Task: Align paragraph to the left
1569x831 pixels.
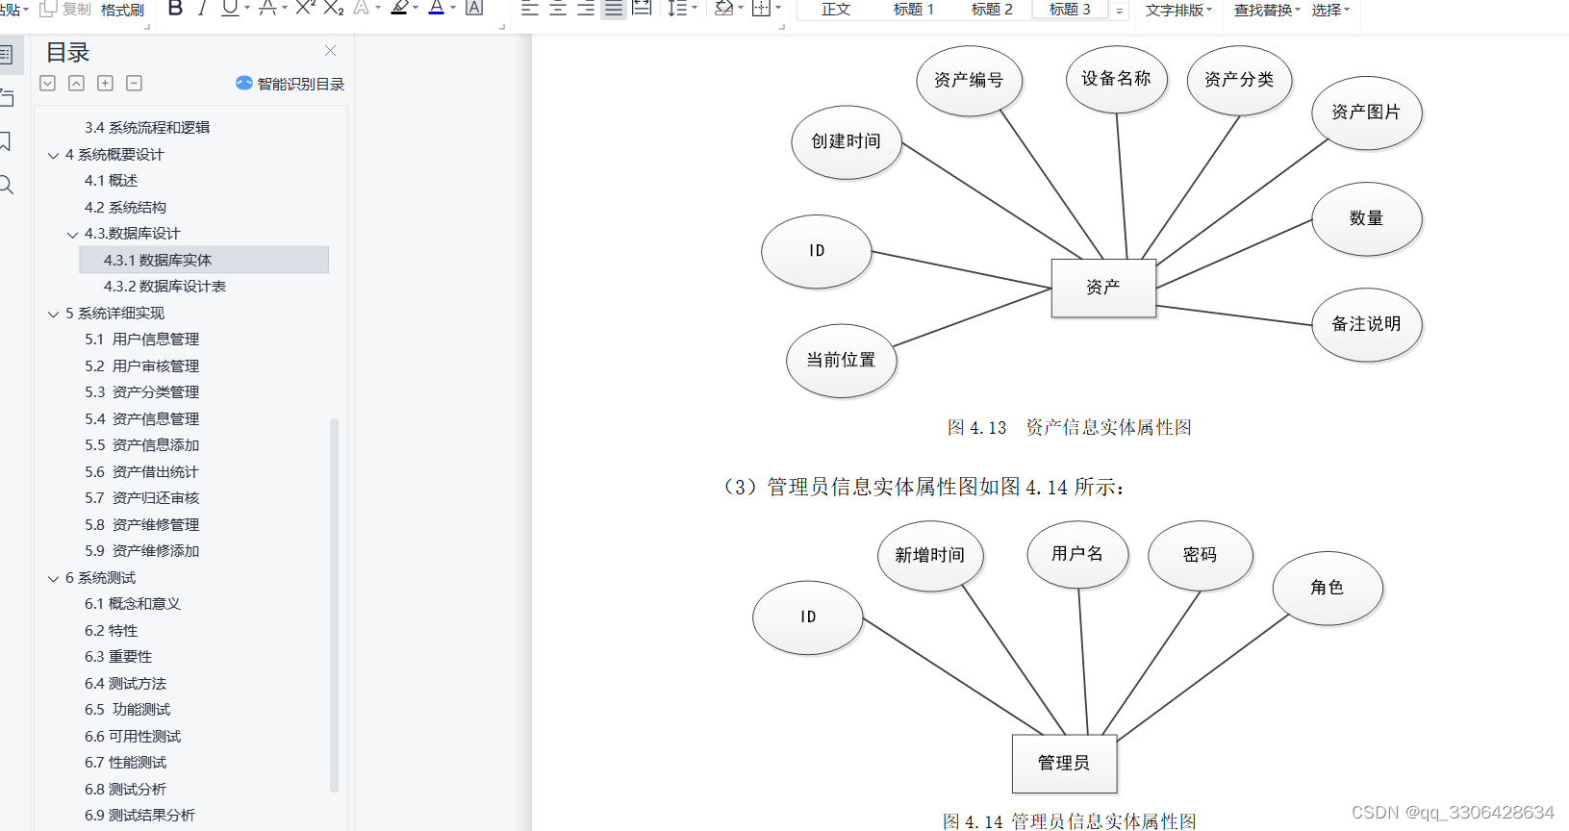Action: [x=529, y=9]
